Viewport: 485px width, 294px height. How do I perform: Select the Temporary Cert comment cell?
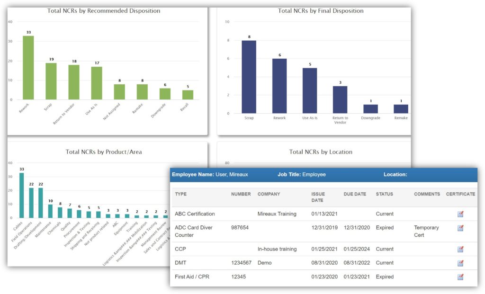click(426, 231)
